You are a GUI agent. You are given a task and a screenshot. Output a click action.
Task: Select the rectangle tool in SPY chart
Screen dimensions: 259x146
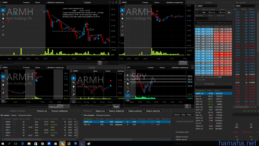point(128,100)
